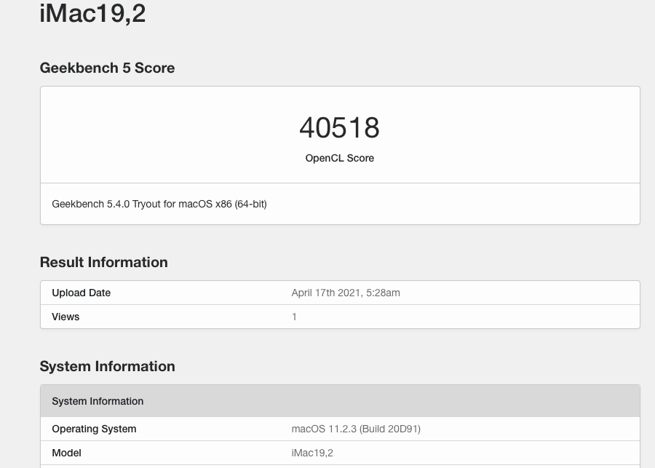Click the word 'Tryout' in version line
The height and width of the screenshot is (468, 655).
pyautogui.click(x=146, y=204)
